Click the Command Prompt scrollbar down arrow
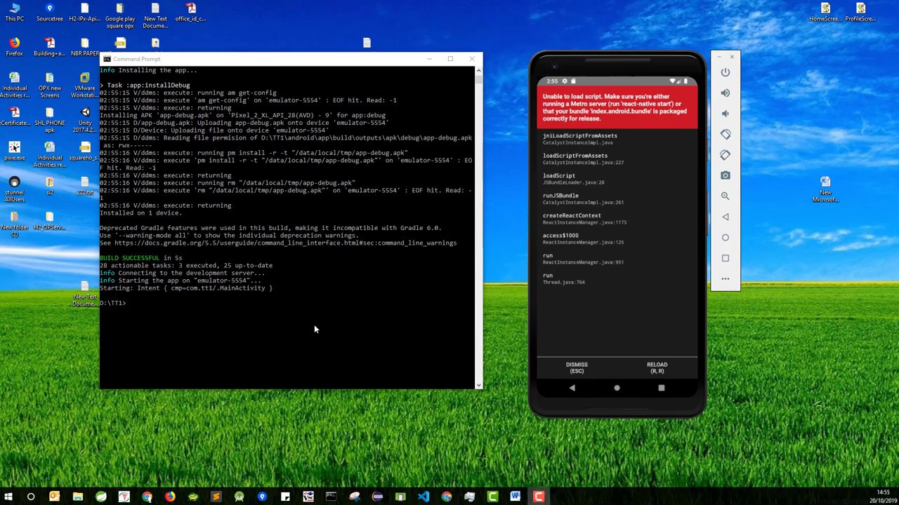The height and width of the screenshot is (505, 899). pyautogui.click(x=479, y=384)
